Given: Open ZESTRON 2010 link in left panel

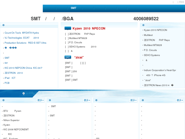Looking at the screenshot, I should [14, 73].
